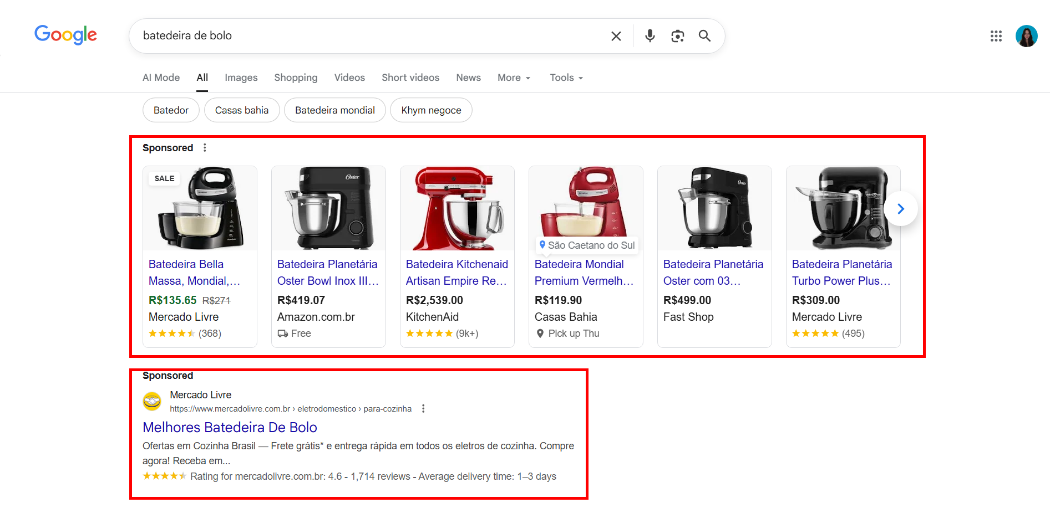Open Google Lens image search

click(x=677, y=35)
